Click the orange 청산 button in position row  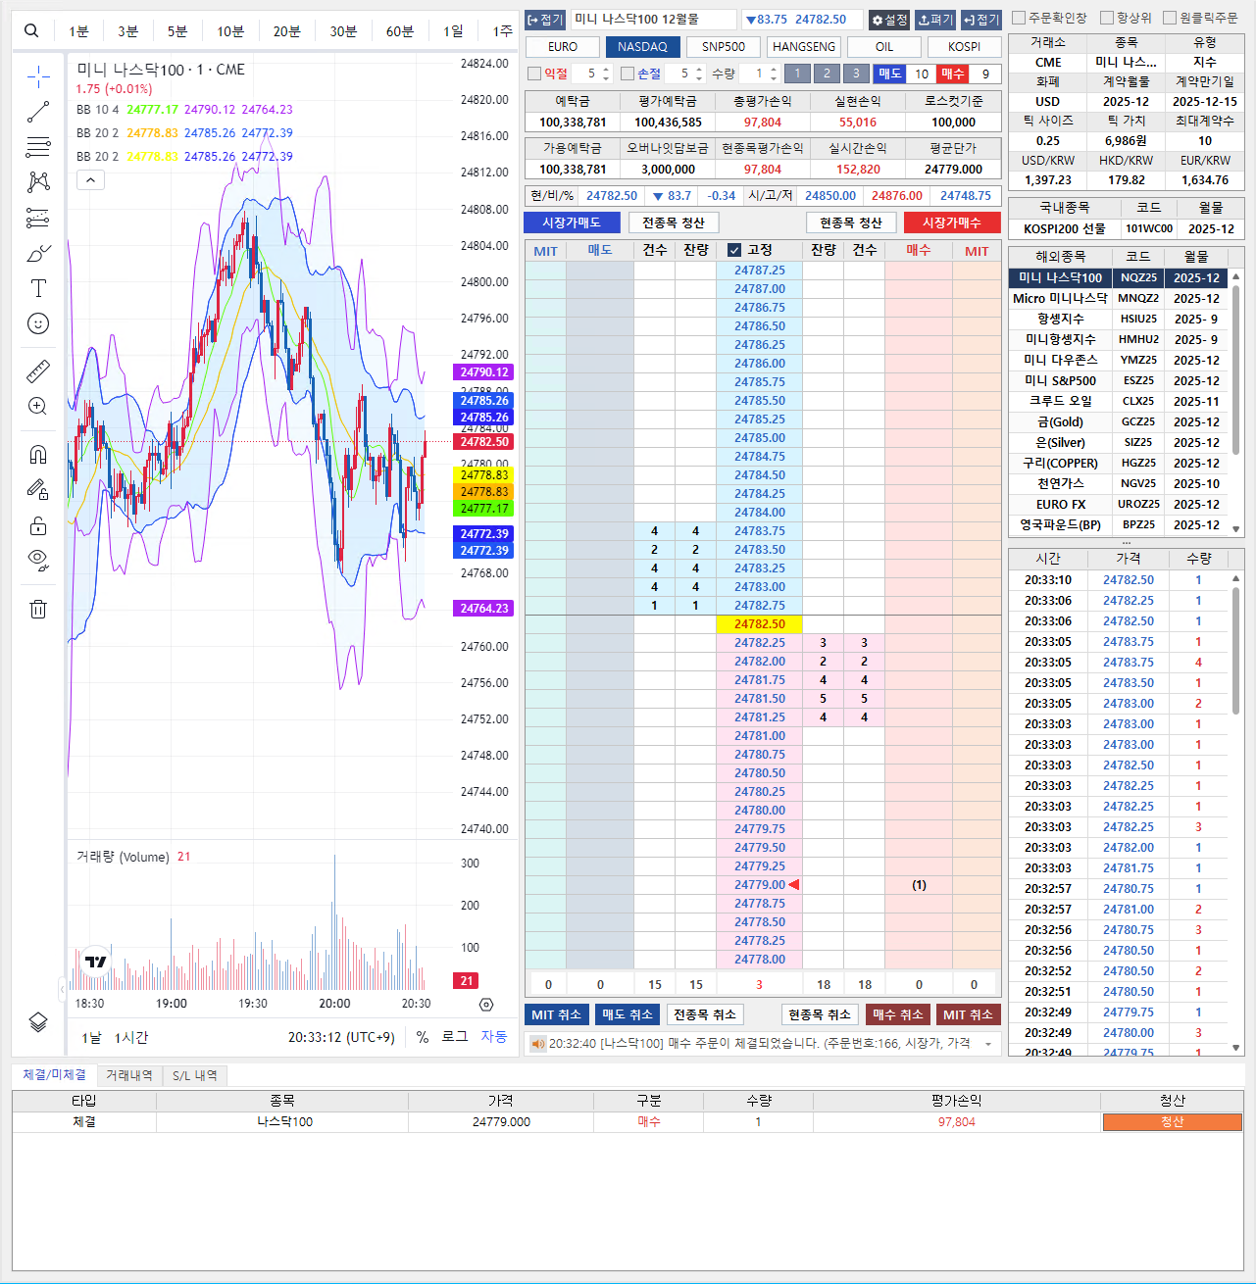click(x=1173, y=1122)
